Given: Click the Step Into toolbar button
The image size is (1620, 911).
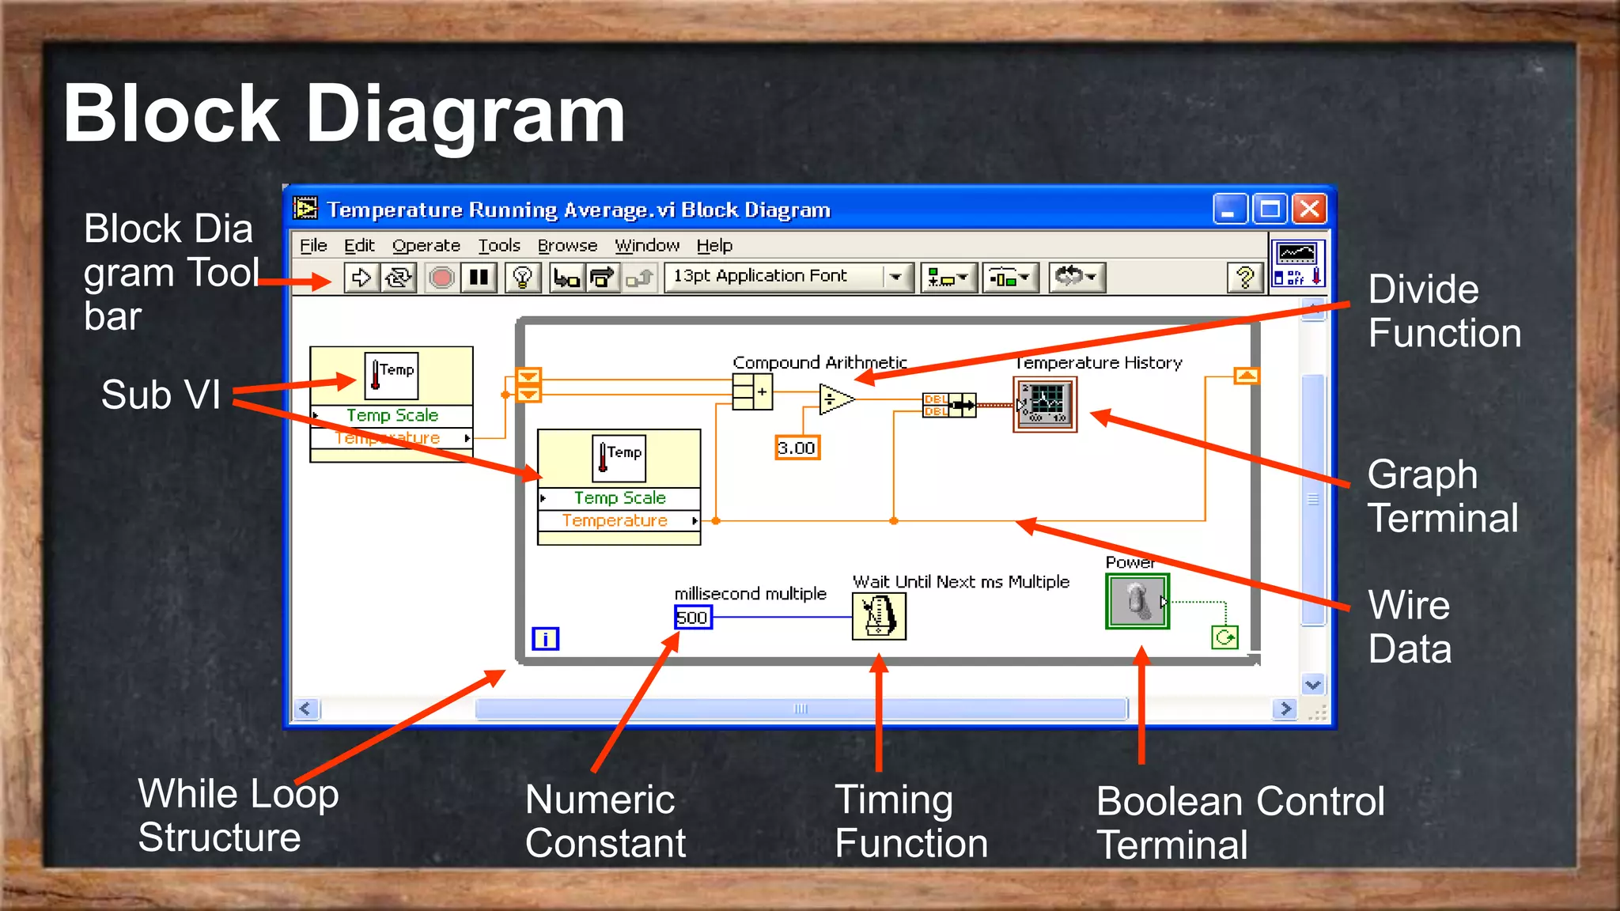Looking at the screenshot, I should click(567, 278).
